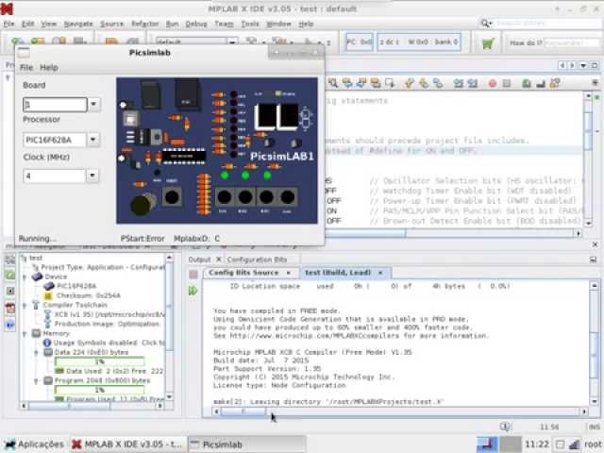604x453 pixels.
Task: Click the Device chip icon in dashboard
Action: coord(38,277)
